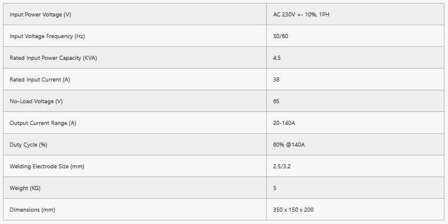Image resolution: width=448 pixels, height=224 pixels.
Task: Click the Dimensions (mm) label
Action: tap(32, 210)
